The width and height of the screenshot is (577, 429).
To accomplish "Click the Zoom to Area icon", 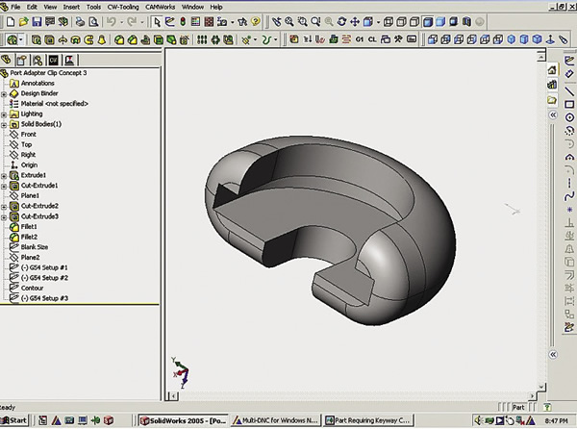I will click(x=302, y=22).
